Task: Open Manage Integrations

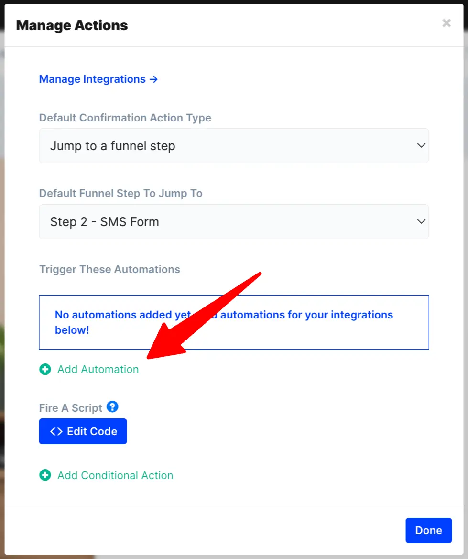Action: click(x=92, y=79)
